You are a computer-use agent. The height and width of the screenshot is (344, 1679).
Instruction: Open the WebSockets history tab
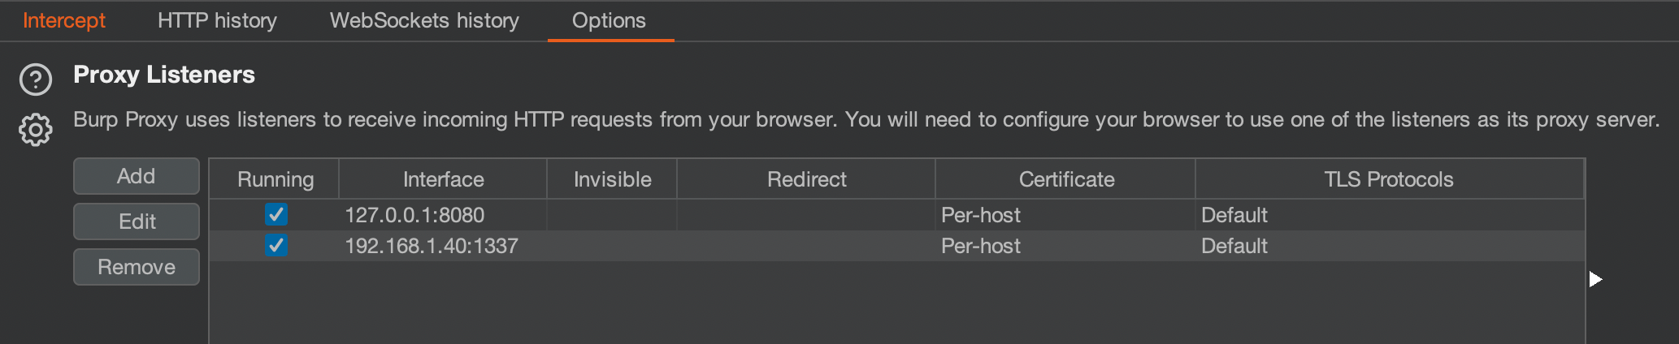click(424, 20)
